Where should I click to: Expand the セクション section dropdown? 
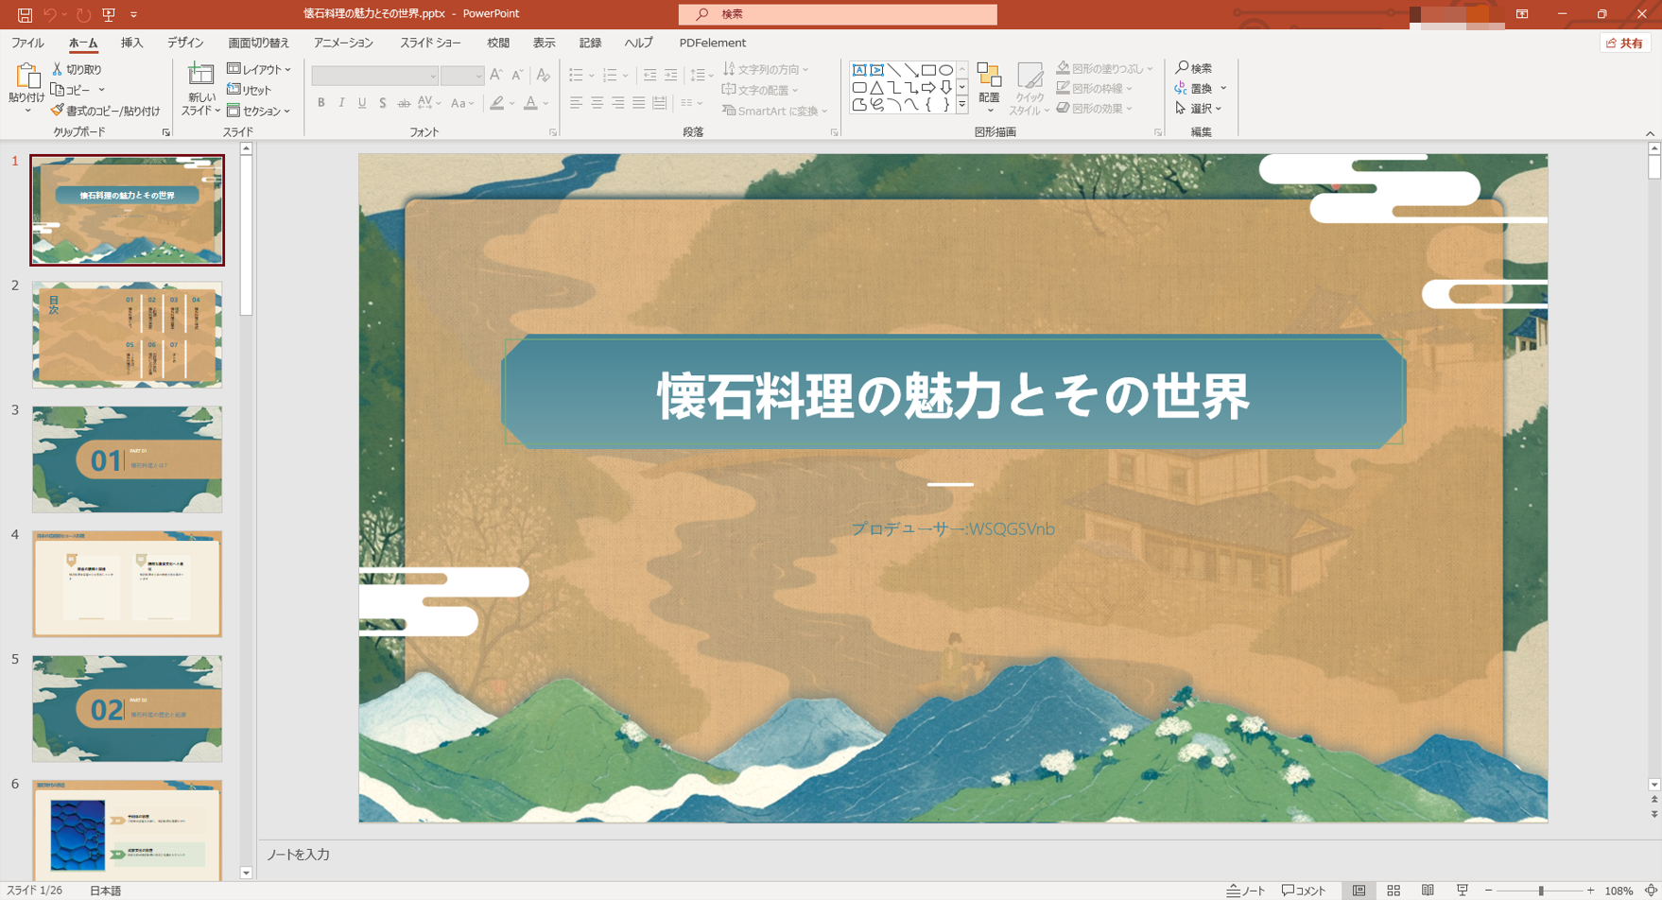[259, 111]
